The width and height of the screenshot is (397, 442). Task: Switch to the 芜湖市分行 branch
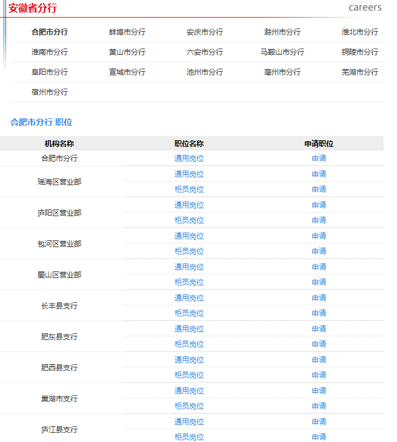point(359,72)
